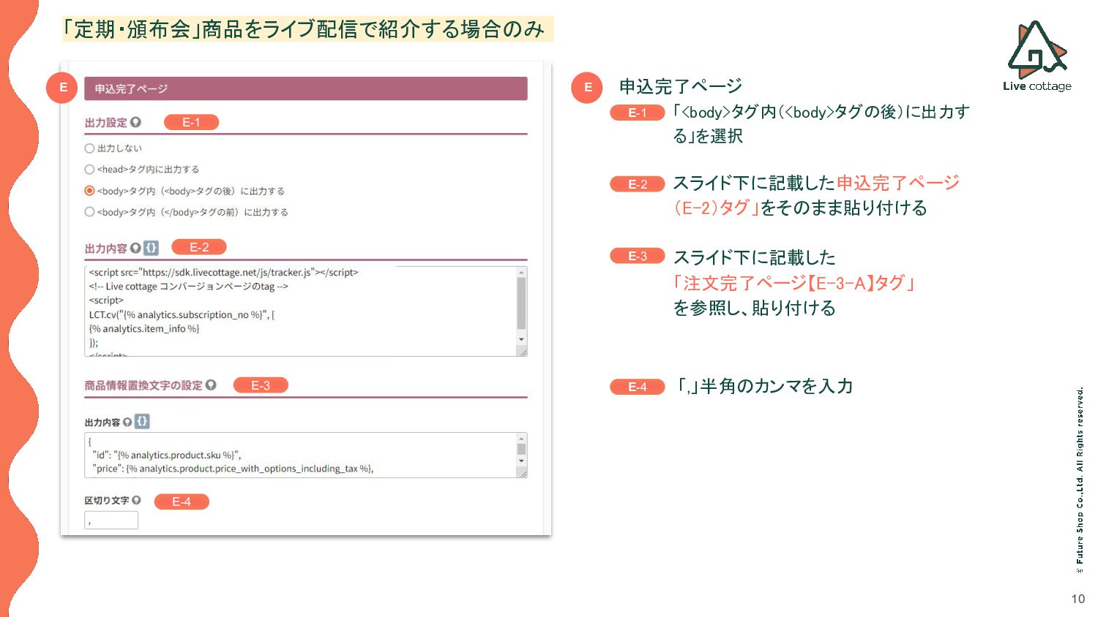Click page number 10
The image size is (1098, 617).
(1078, 599)
